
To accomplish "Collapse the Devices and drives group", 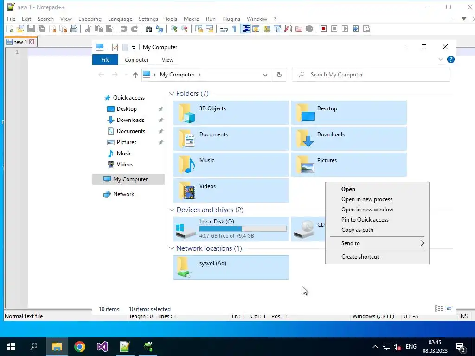I will click(x=172, y=210).
